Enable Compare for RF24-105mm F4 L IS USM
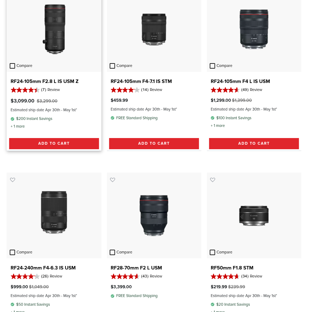 coord(212,66)
